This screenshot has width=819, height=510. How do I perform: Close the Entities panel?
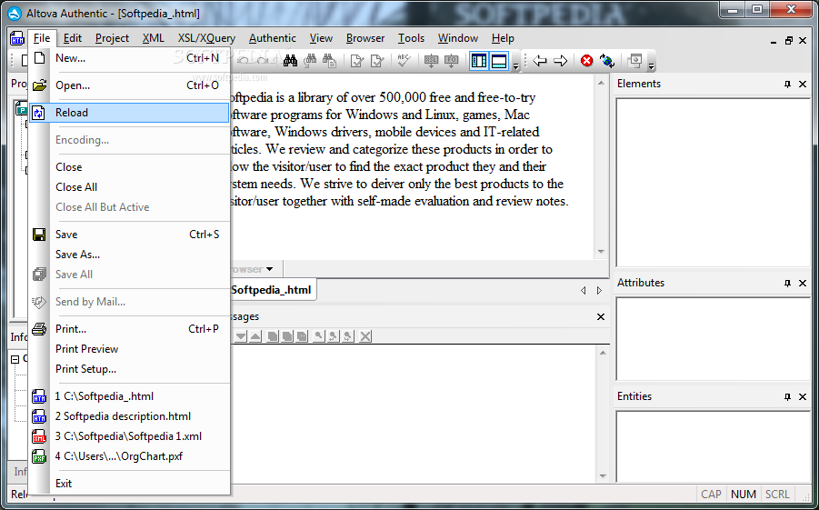coord(803,397)
